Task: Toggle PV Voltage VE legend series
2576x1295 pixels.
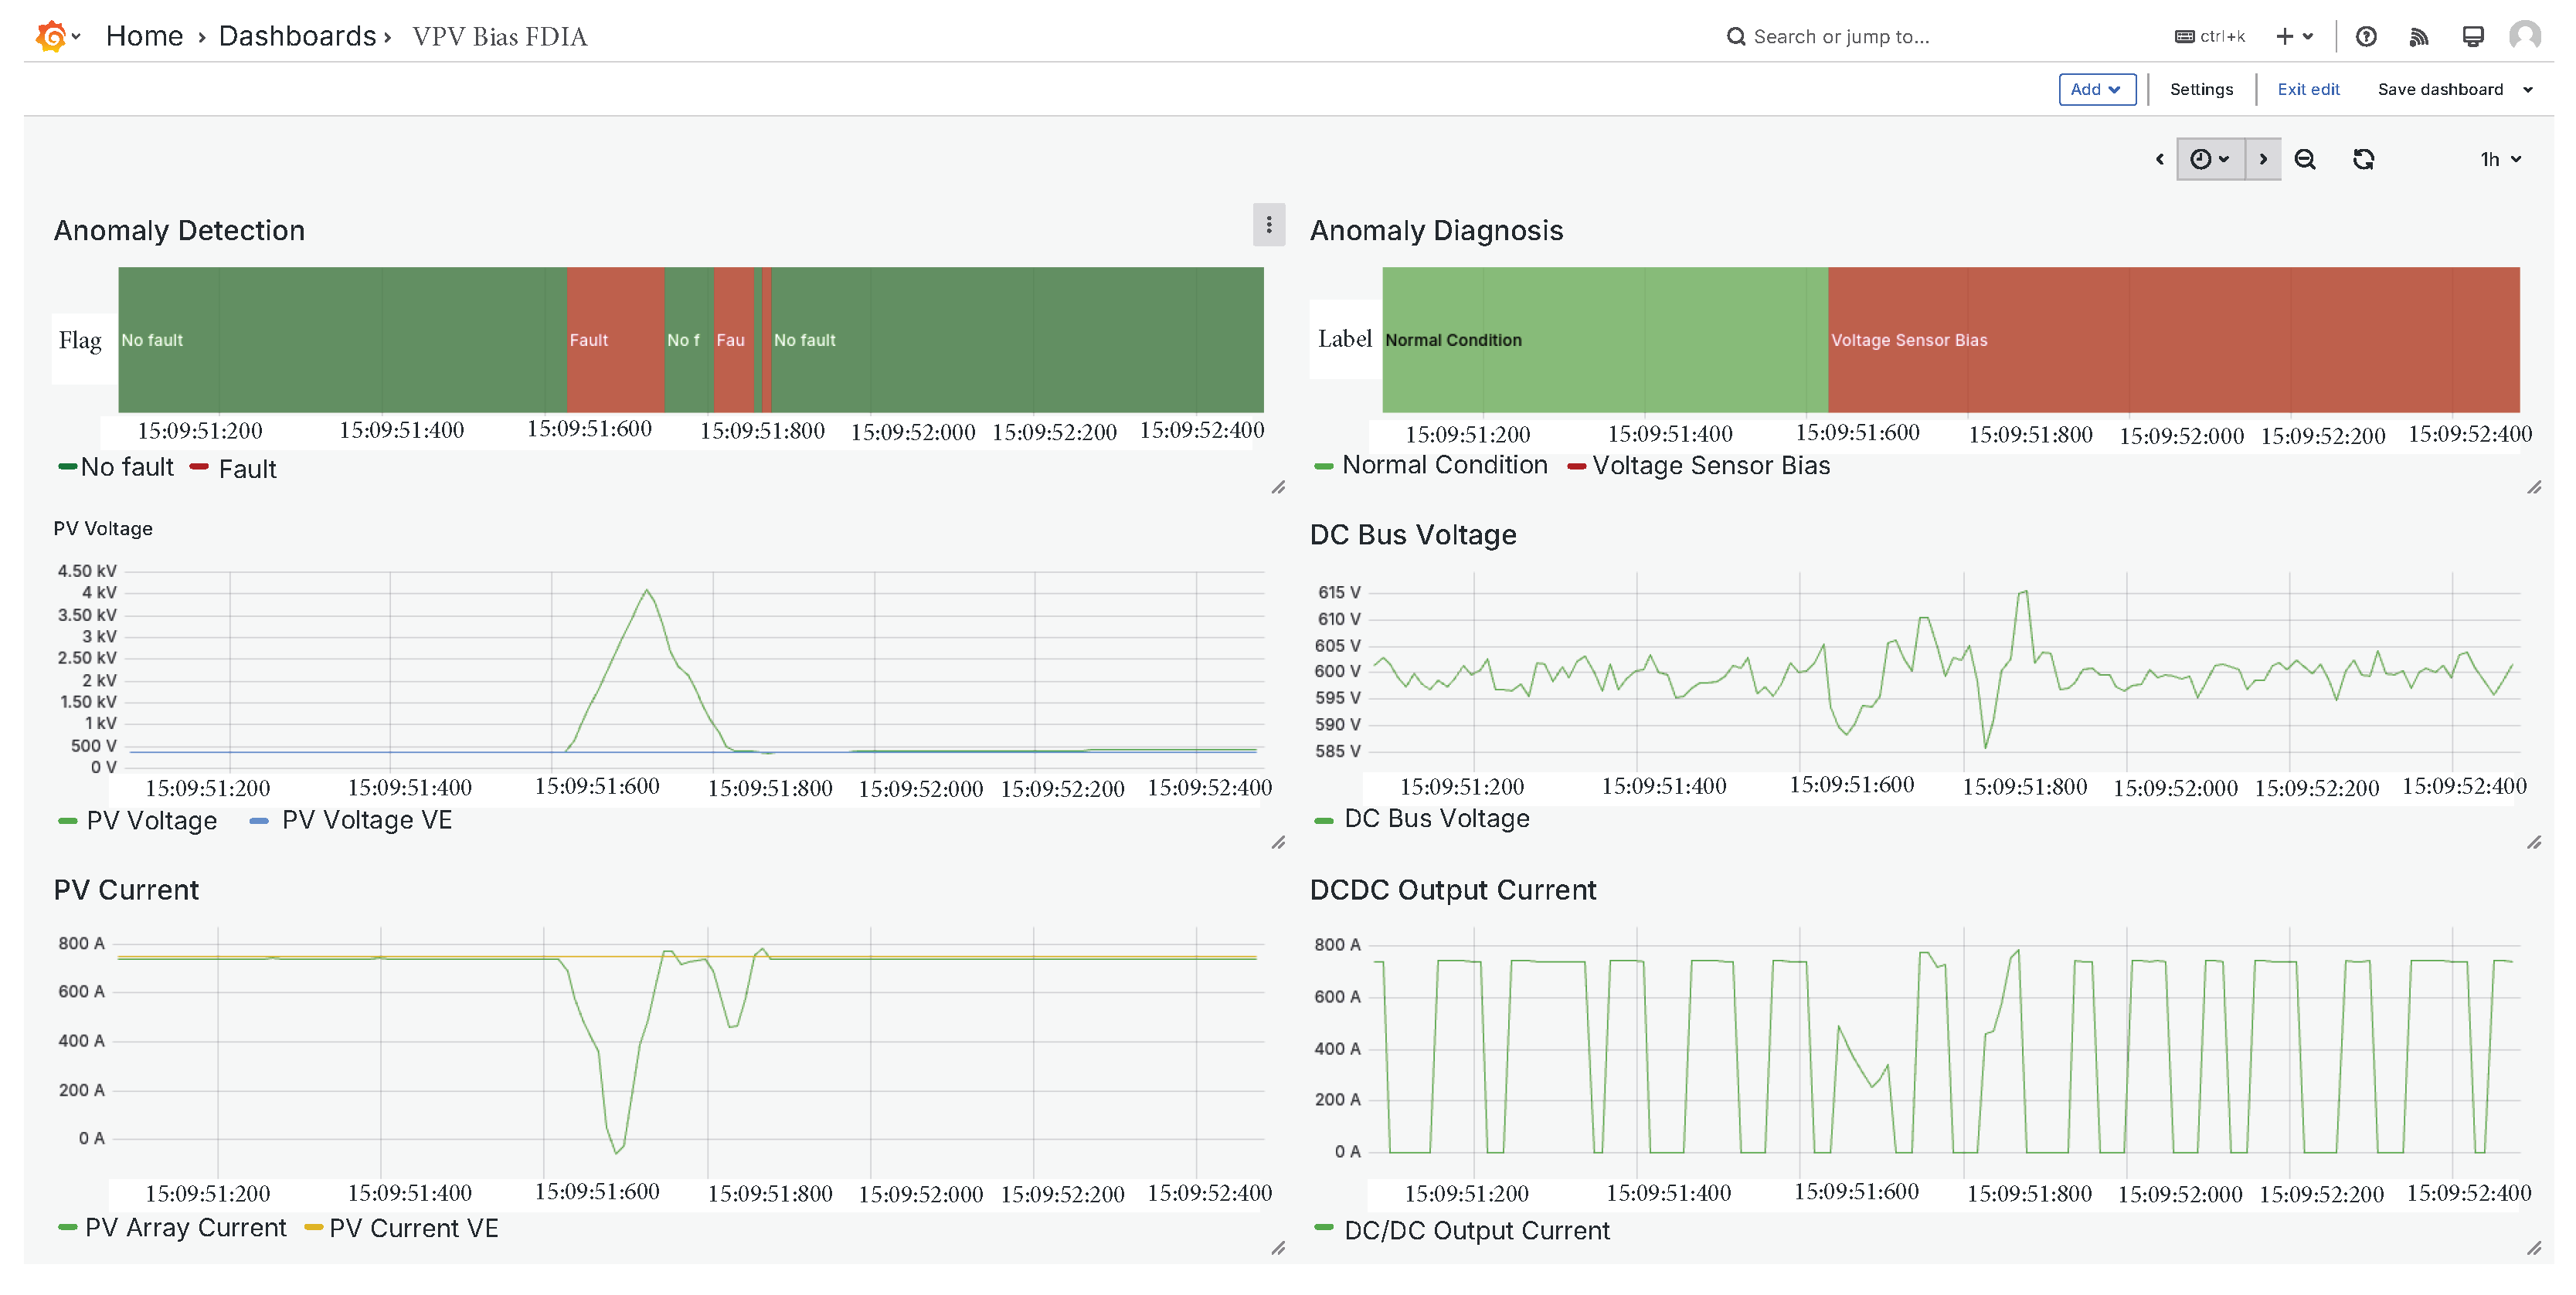Action: click(x=351, y=820)
